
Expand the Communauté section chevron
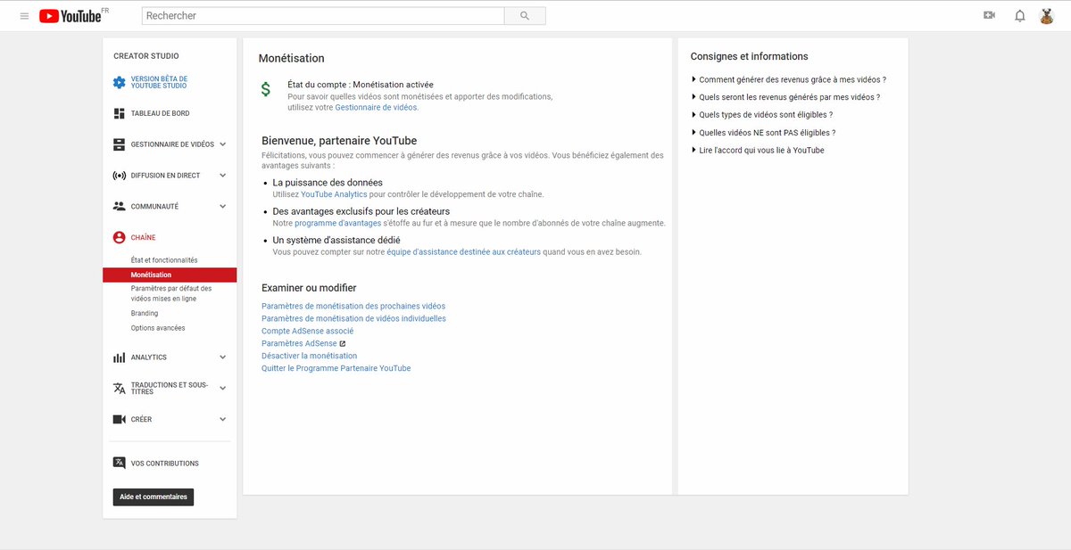click(x=223, y=207)
